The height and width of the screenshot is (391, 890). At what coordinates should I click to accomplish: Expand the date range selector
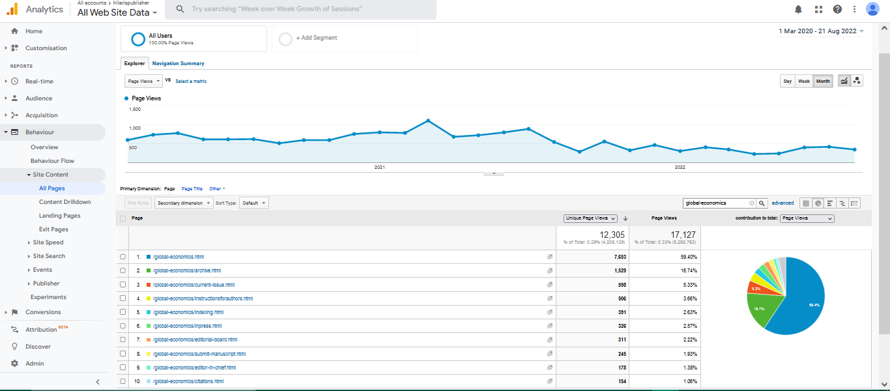click(x=821, y=31)
